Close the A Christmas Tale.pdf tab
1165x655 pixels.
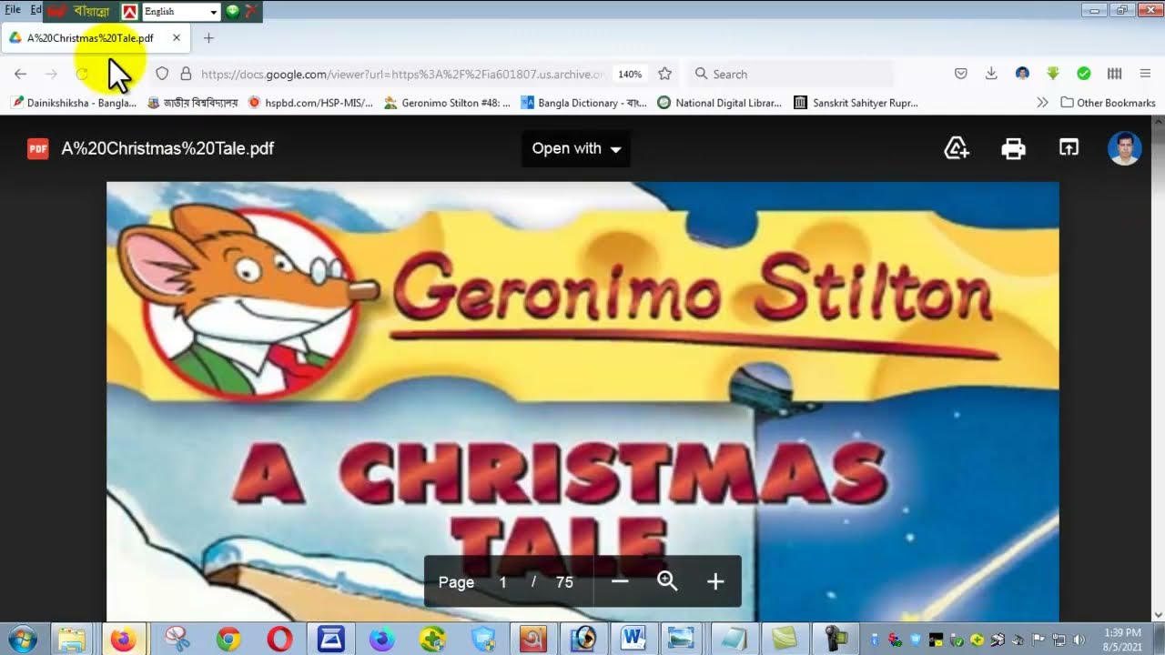click(177, 38)
